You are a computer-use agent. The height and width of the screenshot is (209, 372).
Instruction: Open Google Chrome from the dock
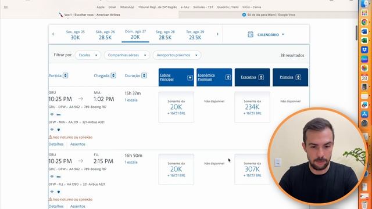tap(364, 22)
